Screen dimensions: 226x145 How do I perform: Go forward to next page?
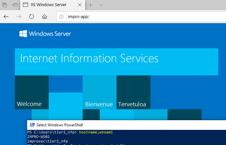tap(19, 17)
